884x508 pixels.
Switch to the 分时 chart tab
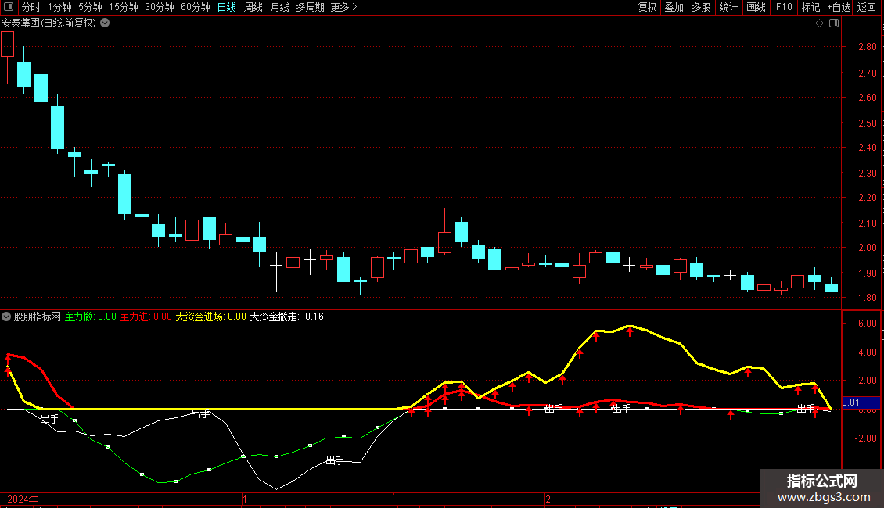31,7
